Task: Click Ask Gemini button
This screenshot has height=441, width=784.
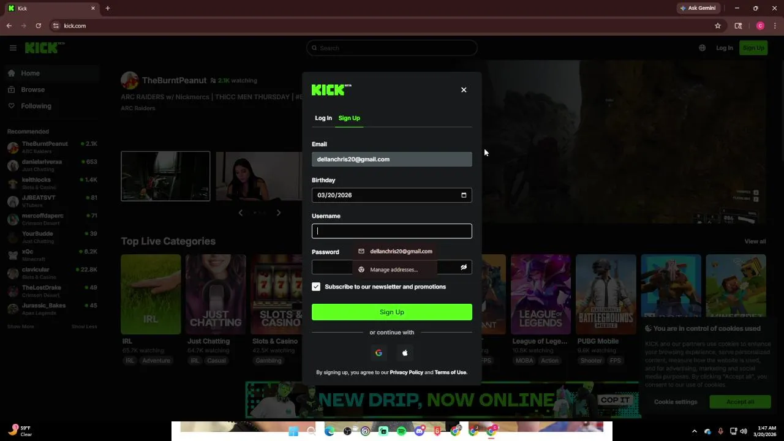Action: (x=698, y=8)
